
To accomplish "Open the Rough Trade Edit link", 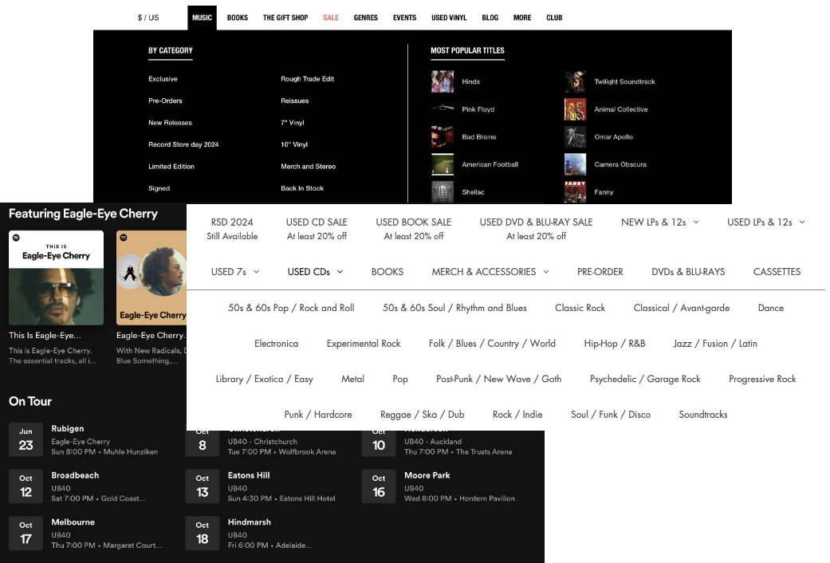I will click(307, 79).
